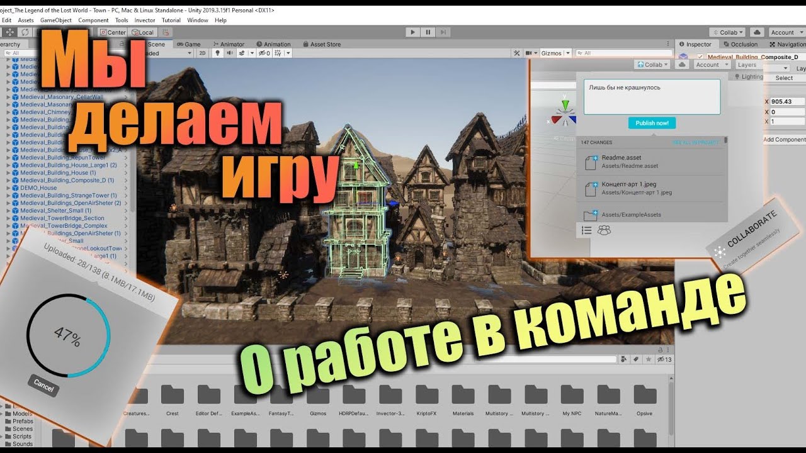
Task: Show the collaborators people icon
Action: 604,230
